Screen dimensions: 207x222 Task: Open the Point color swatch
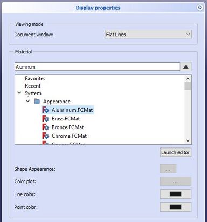176,207
